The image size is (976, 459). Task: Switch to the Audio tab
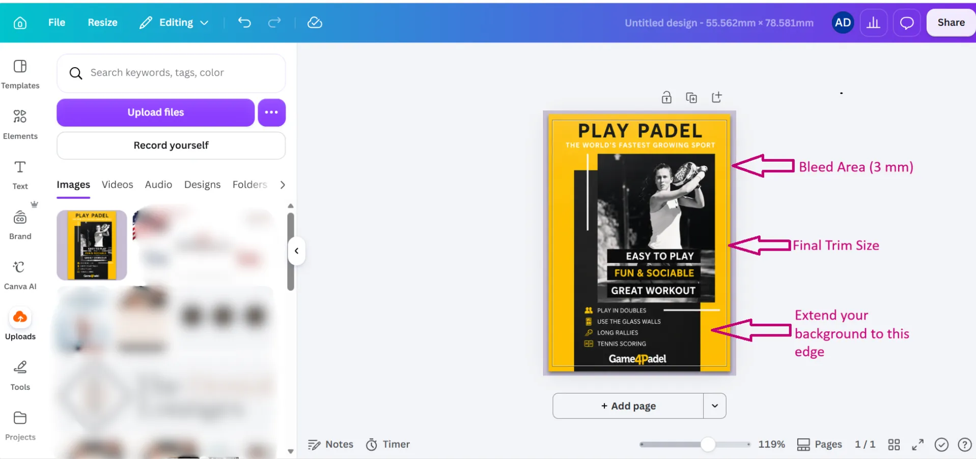pyautogui.click(x=158, y=185)
